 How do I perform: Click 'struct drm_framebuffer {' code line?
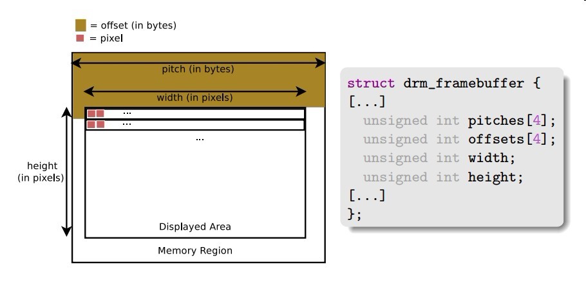click(x=444, y=83)
